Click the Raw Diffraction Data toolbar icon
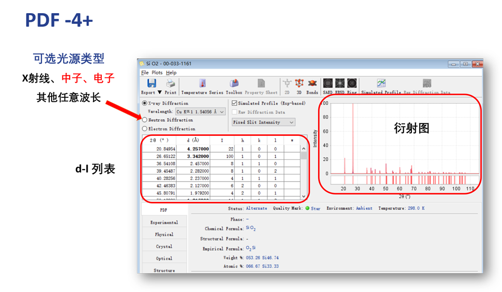Viewport: 502px width, 292px height. click(427, 84)
